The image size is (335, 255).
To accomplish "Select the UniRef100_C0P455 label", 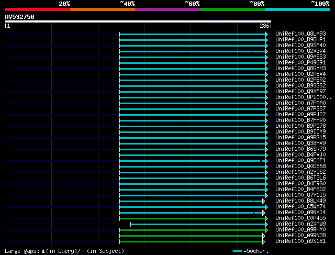I will tap(300, 218).
